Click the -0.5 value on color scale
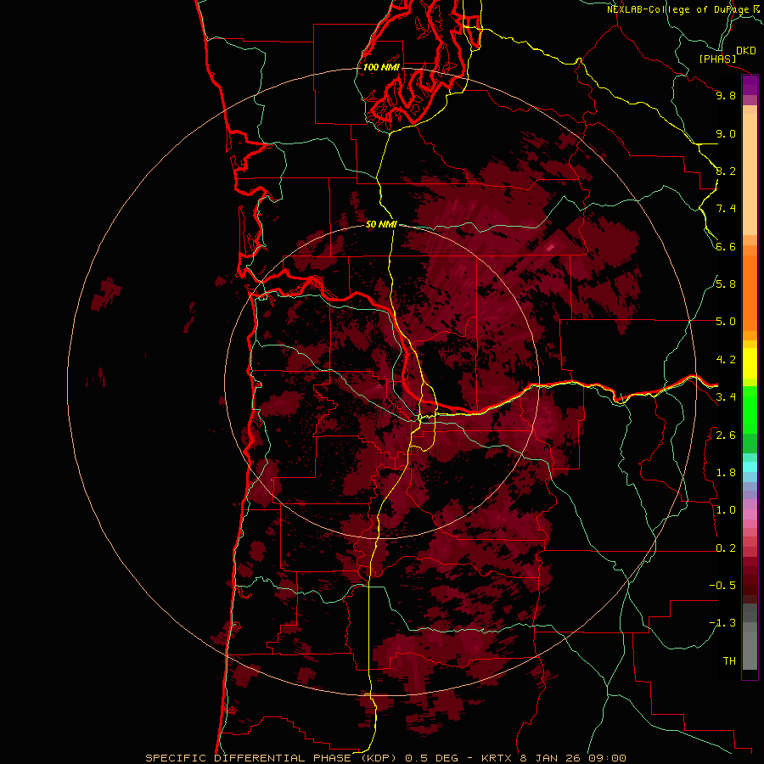Screen dimensions: 764x764 722,586
